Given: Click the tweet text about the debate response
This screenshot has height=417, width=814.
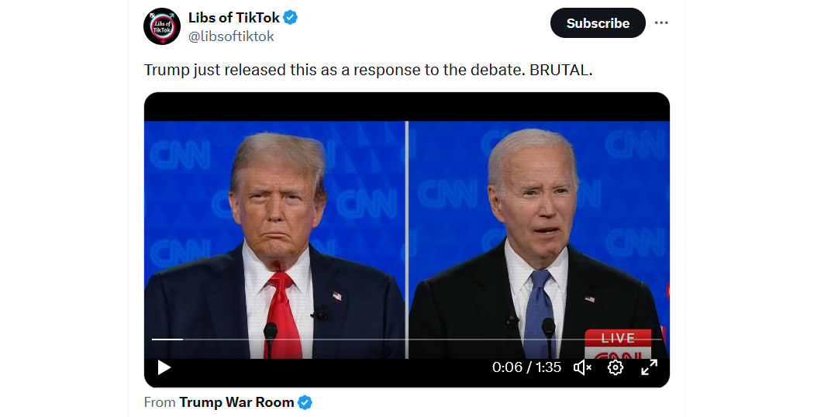Looking at the screenshot, I should [x=368, y=70].
